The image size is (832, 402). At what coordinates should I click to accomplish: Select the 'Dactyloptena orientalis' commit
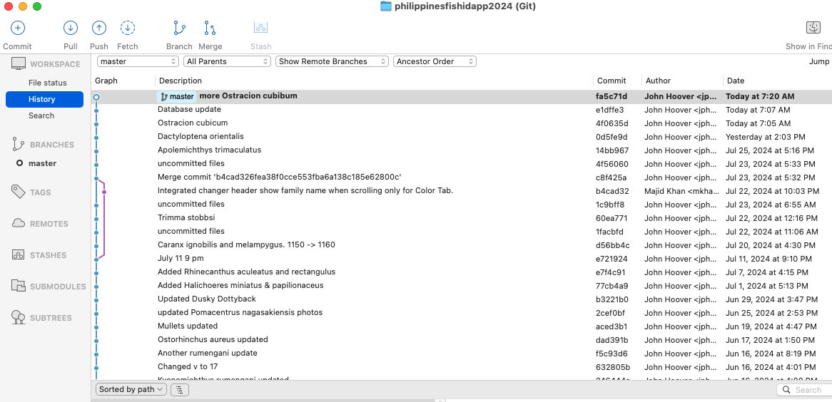coord(462,137)
